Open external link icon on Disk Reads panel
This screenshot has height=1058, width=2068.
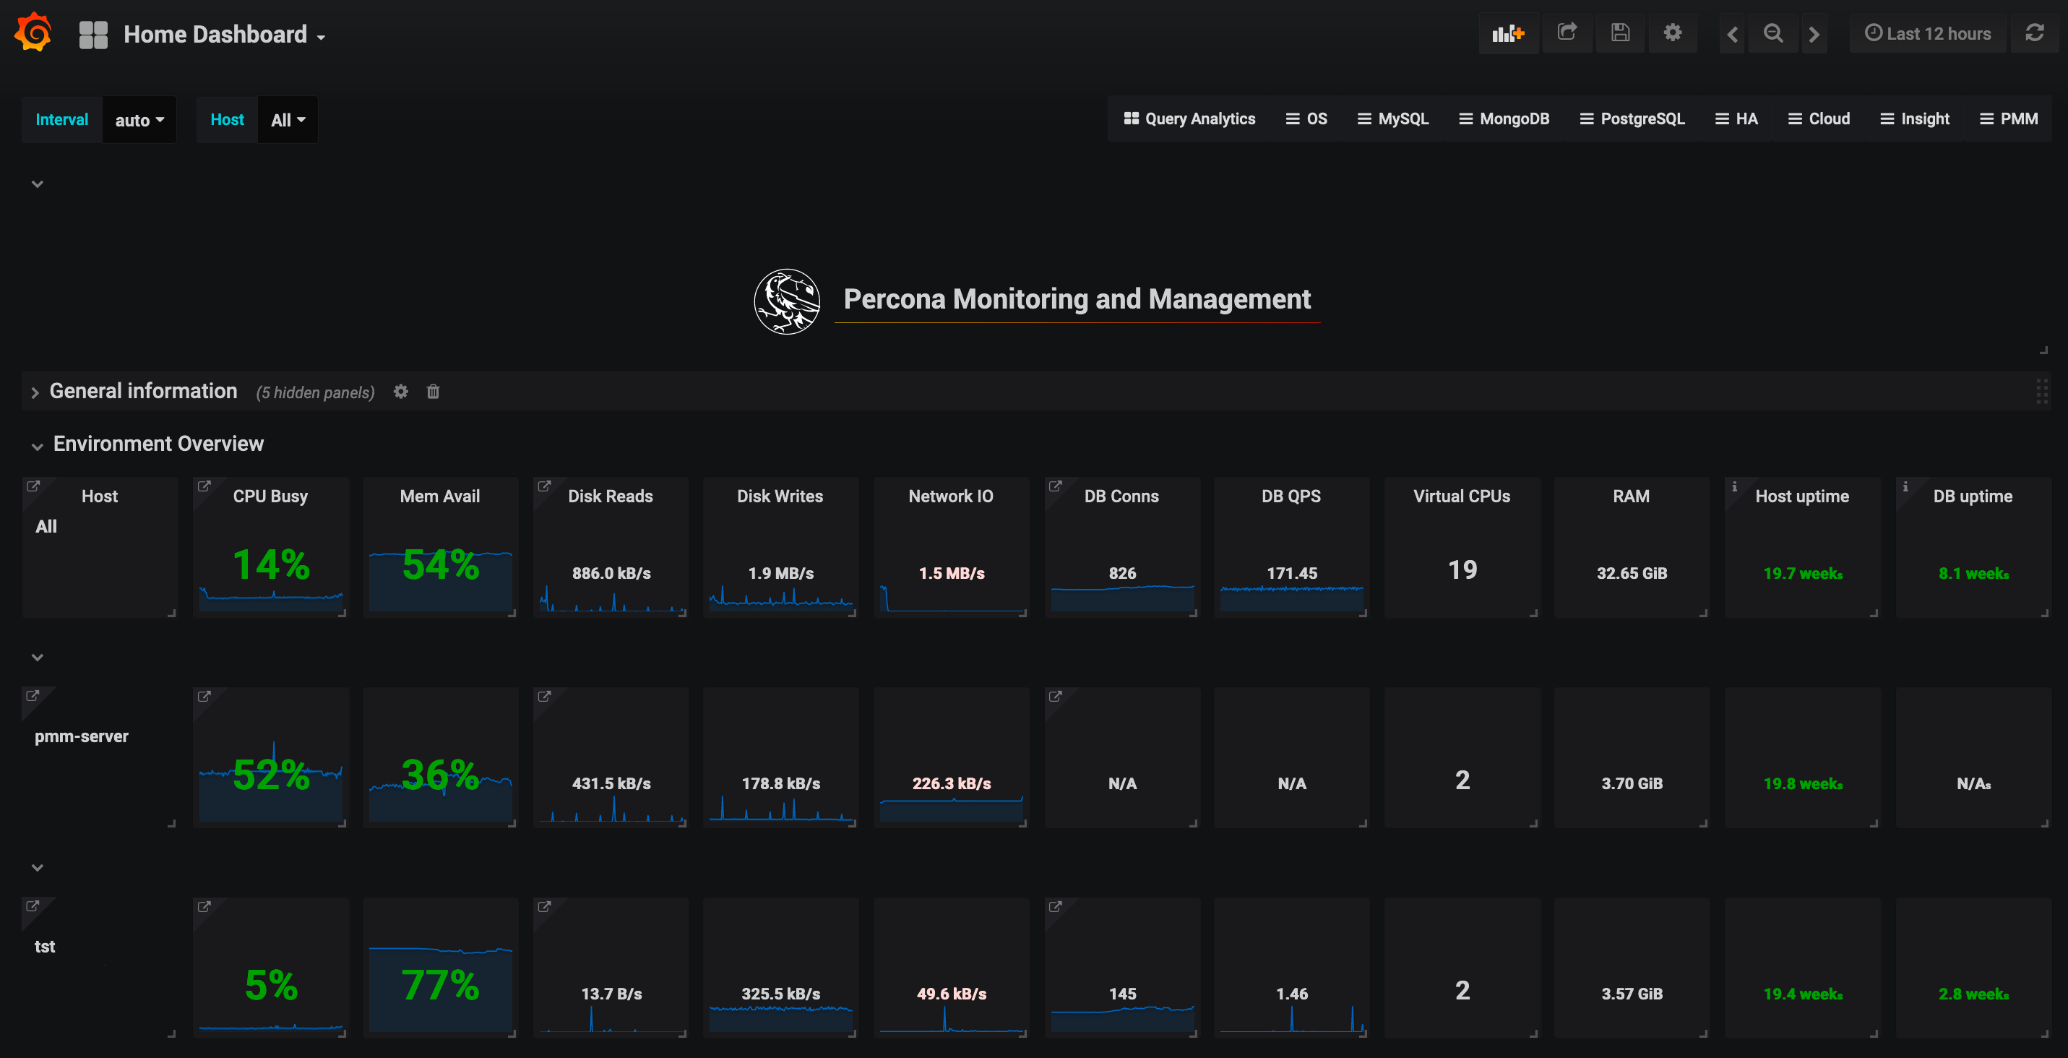[x=544, y=486]
